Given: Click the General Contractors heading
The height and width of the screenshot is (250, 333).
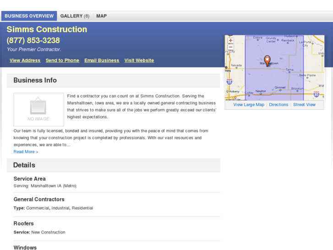Looking at the screenshot, I should pos(39,200).
